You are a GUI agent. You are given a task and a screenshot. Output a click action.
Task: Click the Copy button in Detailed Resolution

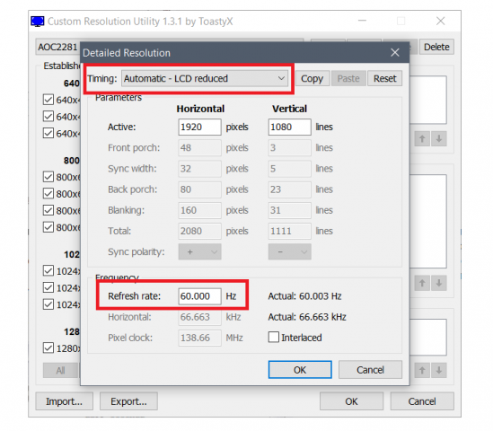point(312,78)
